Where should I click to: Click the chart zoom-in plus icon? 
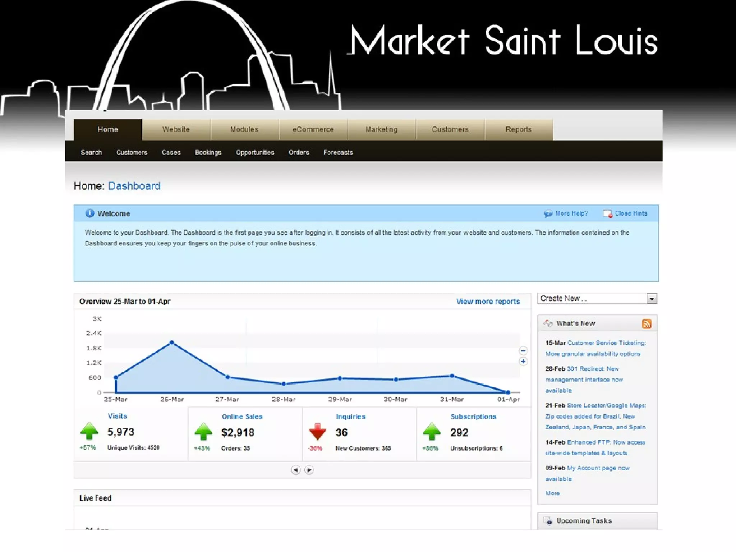coord(523,362)
